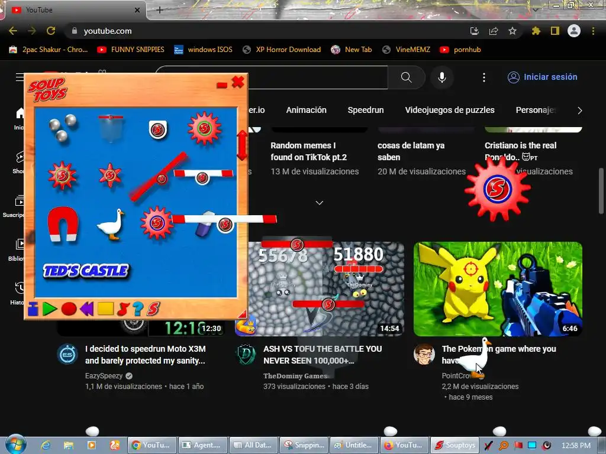The width and height of the screenshot is (606, 454).
Task: Open Windows Explorer folder on taskbar
Action: click(x=69, y=445)
